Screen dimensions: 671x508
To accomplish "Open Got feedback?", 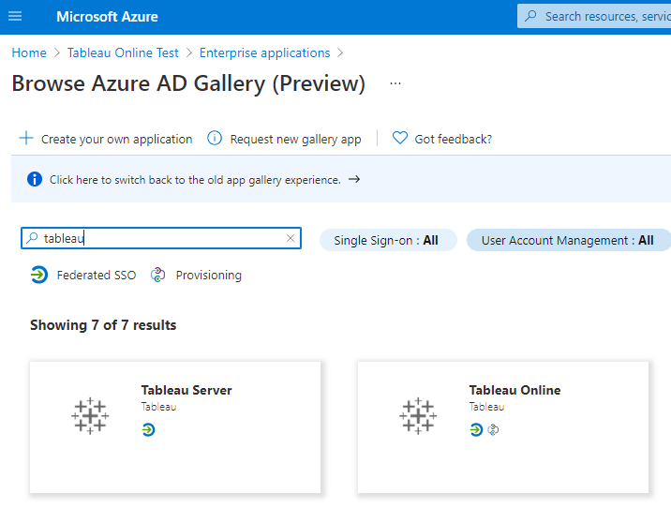I will (x=454, y=139).
